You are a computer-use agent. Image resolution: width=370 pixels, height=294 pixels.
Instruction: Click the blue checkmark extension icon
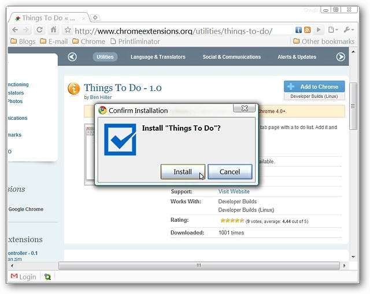[x=120, y=139]
